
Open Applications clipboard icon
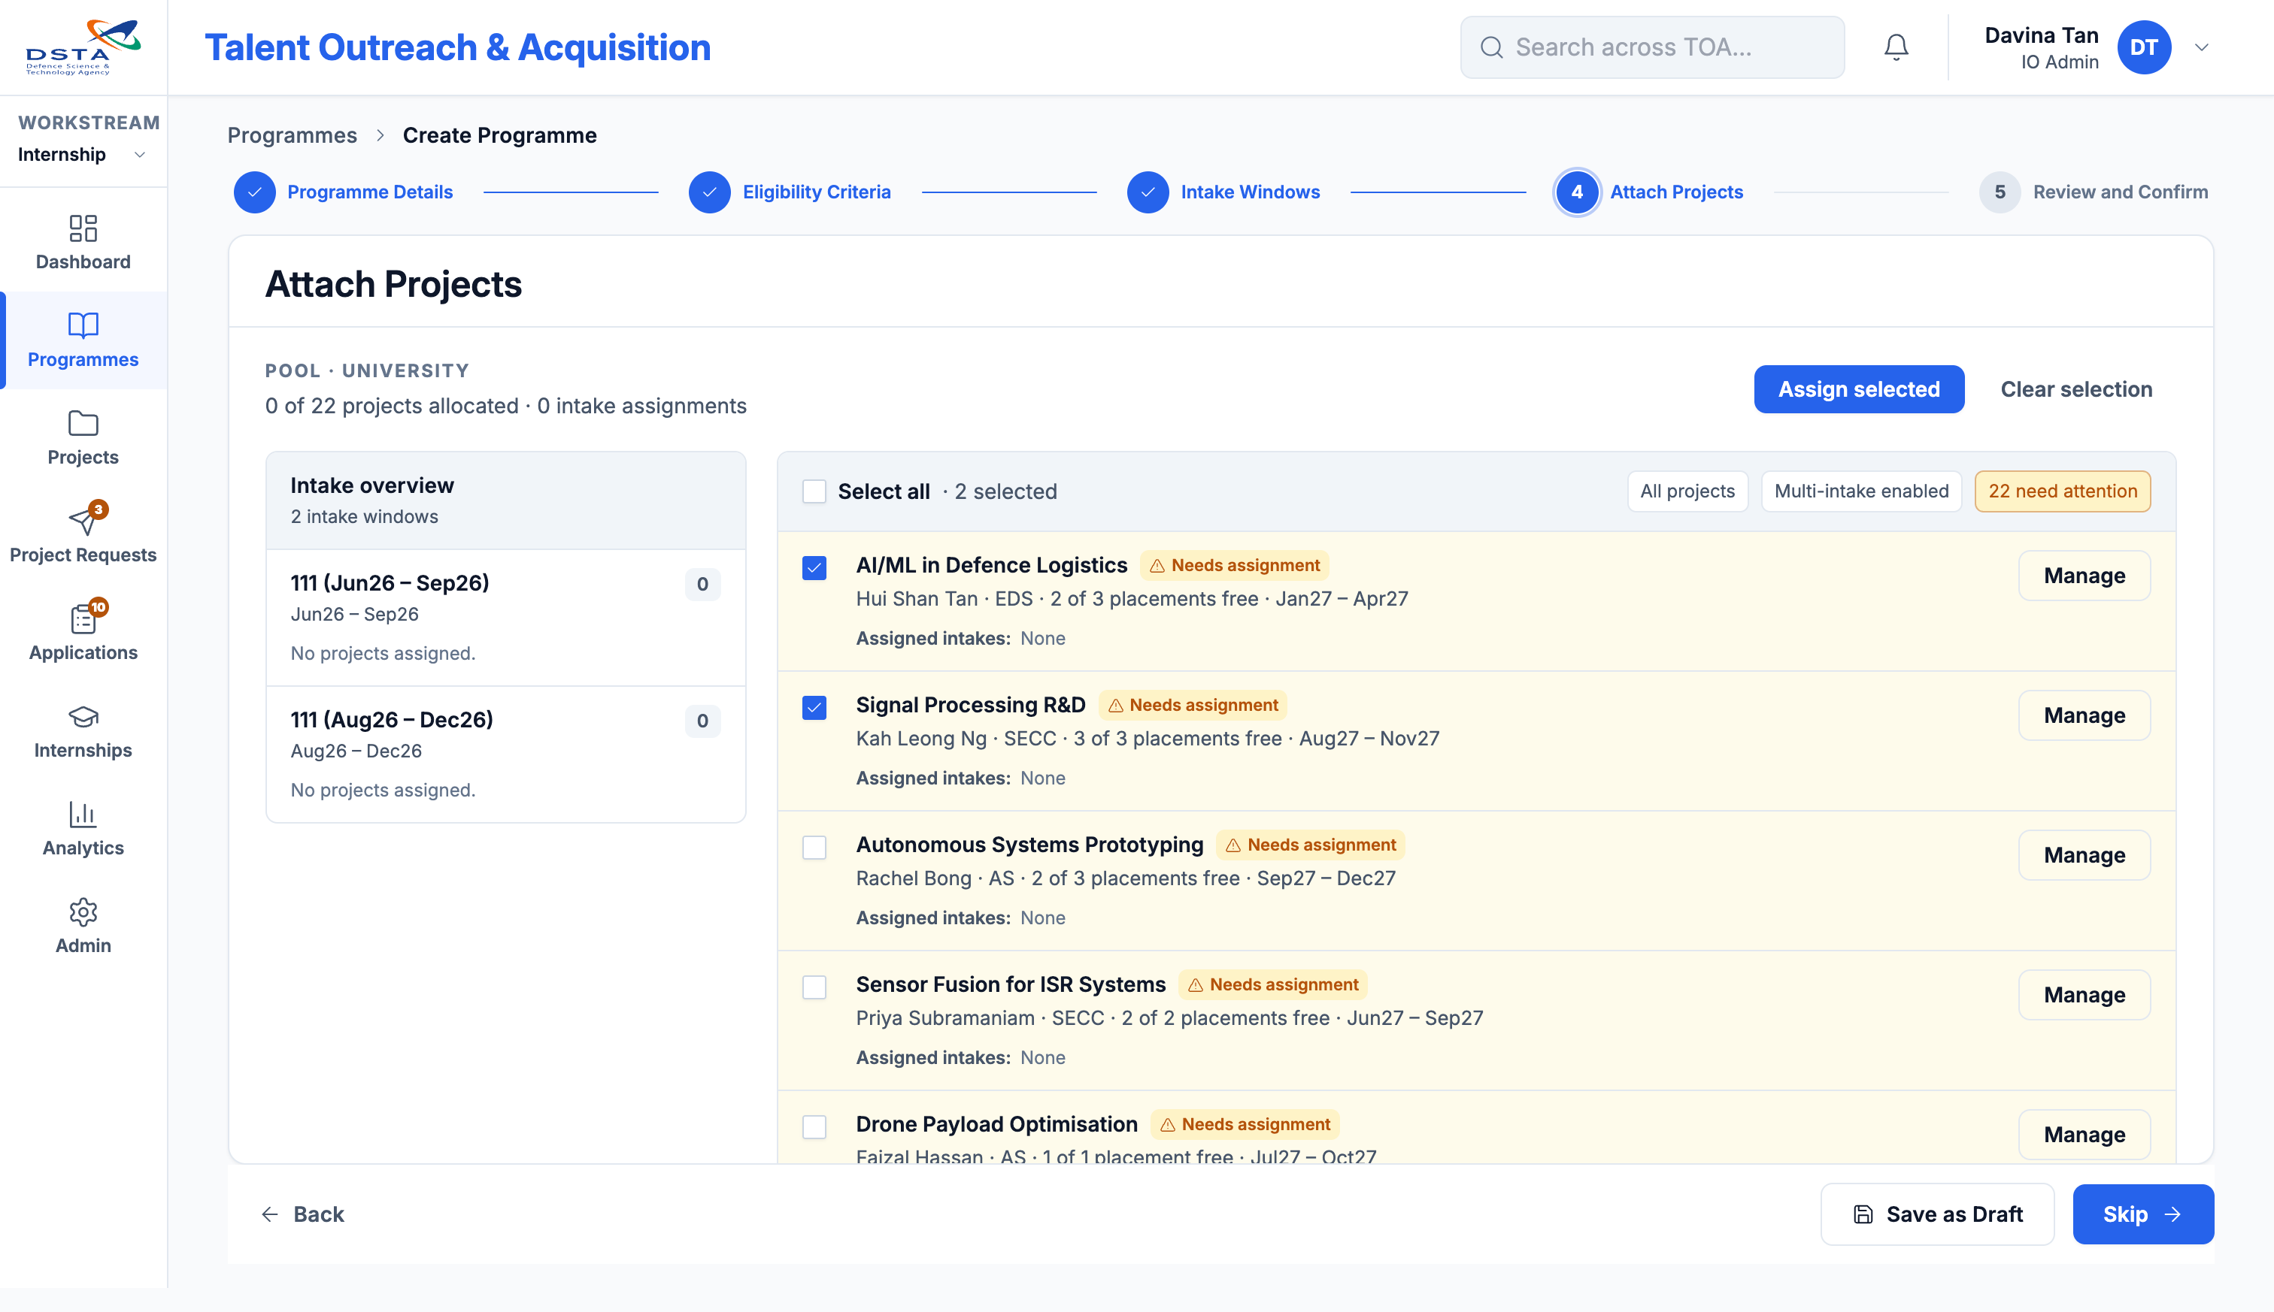point(83,618)
